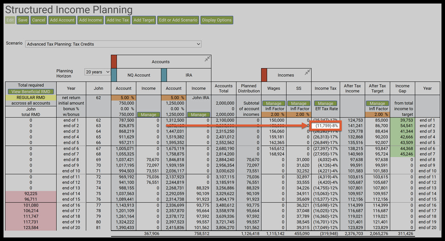
Task: Select the NQ Account column header
Action: point(139,75)
